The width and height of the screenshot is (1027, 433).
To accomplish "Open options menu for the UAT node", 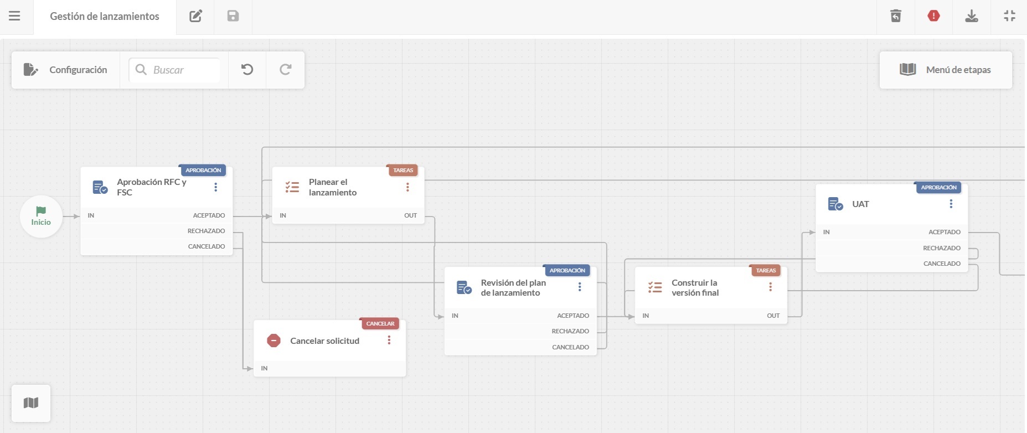I will click(951, 204).
